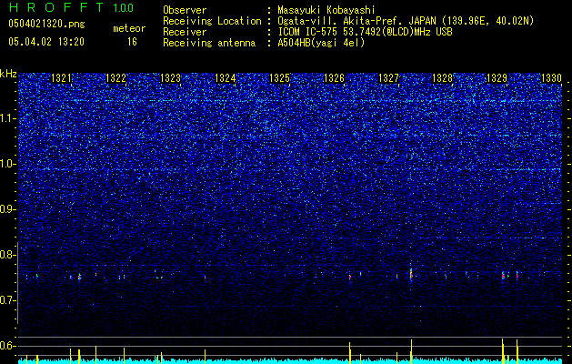Click the strongest meteor echo near the 1327 mark
The width and height of the screenshot is (572, 364).
[411, 275]
